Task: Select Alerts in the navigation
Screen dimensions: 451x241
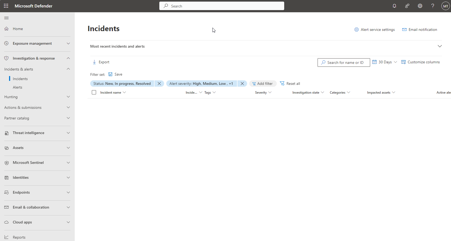Action: click(18, 87)
